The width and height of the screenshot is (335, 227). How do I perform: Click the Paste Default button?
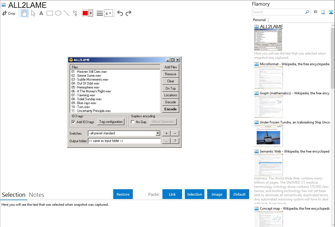point(239,194)
